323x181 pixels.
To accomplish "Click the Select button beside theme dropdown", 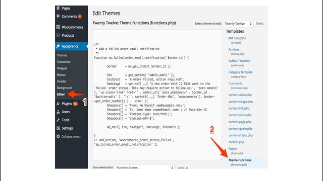I will click(x=259, y=24).
